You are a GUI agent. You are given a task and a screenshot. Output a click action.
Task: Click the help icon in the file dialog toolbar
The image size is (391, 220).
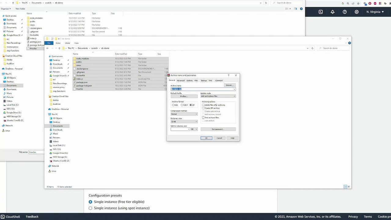click(x=301, y=9)
